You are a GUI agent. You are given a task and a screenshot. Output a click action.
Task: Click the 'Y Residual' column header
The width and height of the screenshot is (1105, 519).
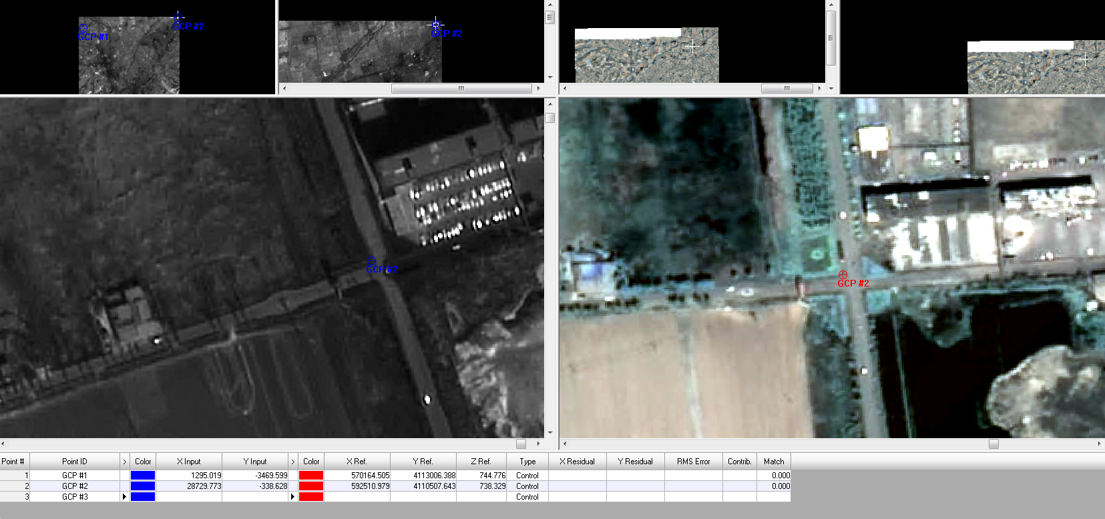coord(636,462)
